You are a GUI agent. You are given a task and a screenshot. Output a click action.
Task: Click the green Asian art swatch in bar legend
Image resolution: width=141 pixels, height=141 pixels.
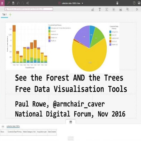point(49,31)
